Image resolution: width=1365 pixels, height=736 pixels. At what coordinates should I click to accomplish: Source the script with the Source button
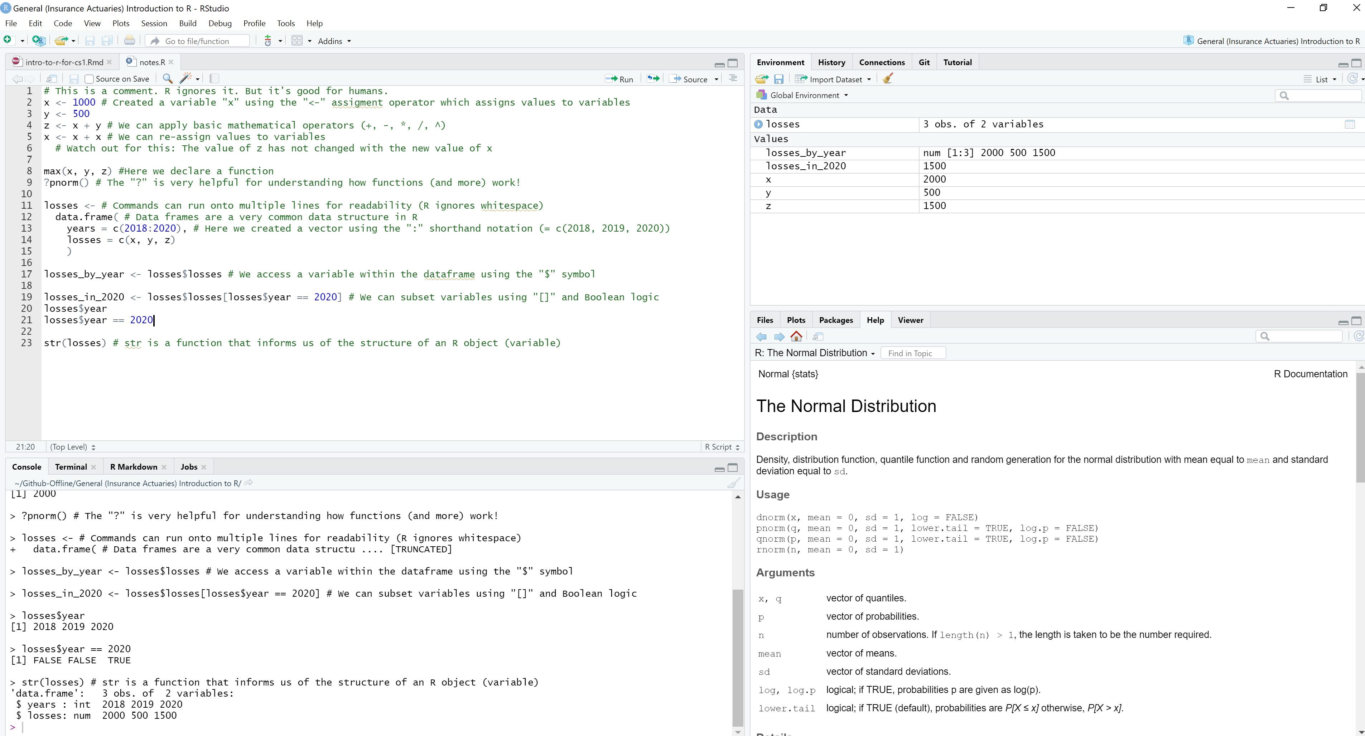[x=688, y=79]
